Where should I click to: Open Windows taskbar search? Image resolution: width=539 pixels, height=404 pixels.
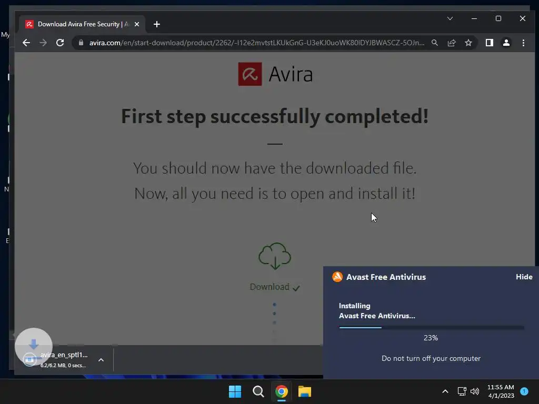258,391
